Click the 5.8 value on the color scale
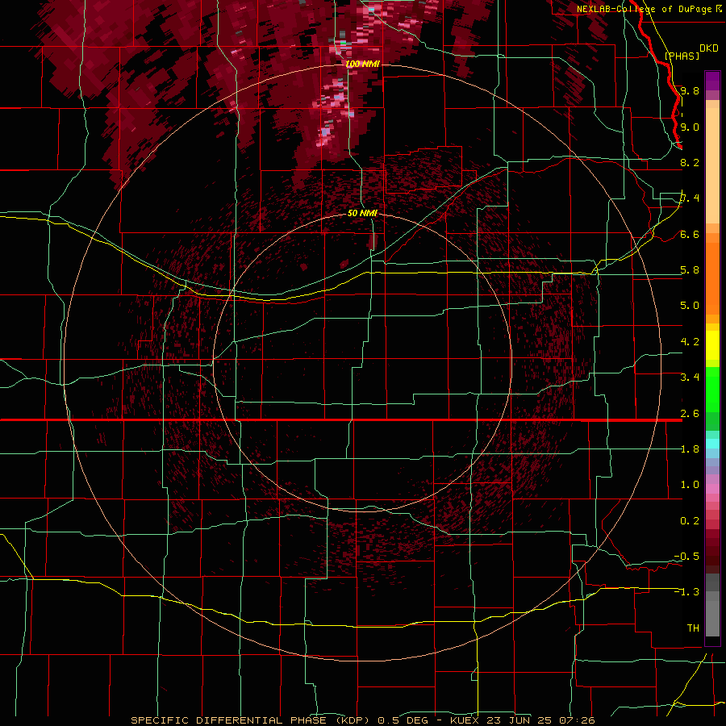The width and height of the screenshot is (726, 726). (x=690, y=270)
